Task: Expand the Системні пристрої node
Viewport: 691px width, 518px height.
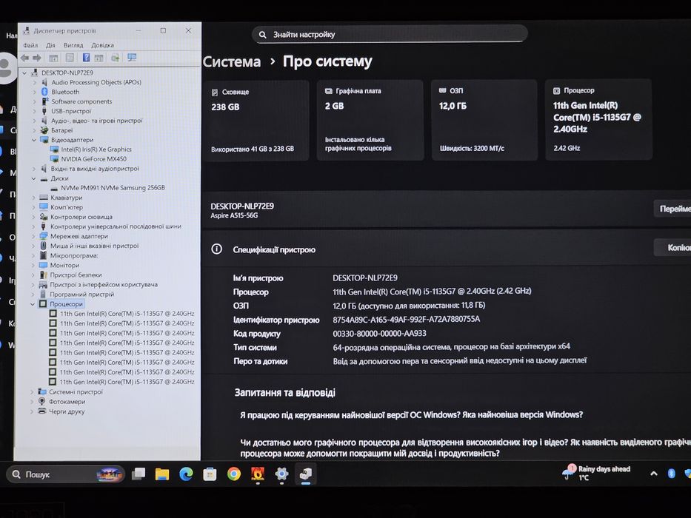Action: [x=32, y=391]
